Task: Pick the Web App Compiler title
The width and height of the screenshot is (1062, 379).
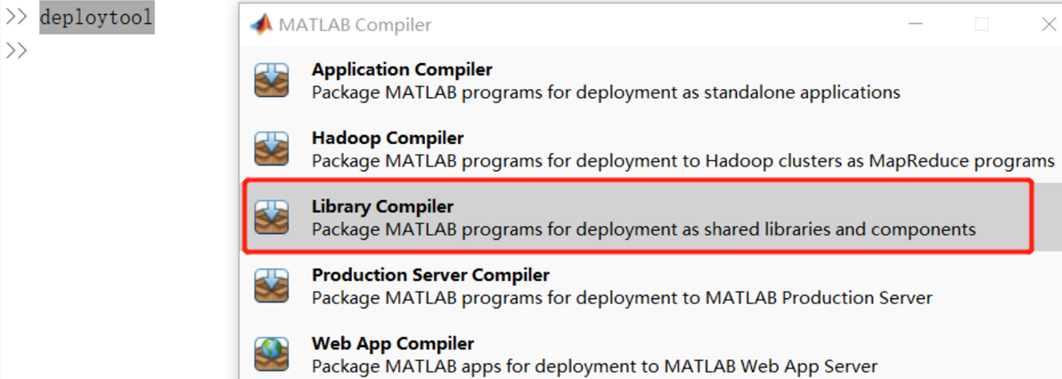Action: click(x=393, y=343)
